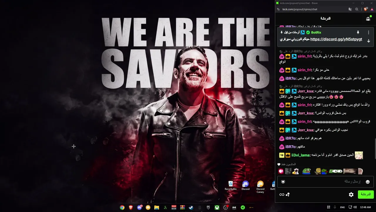Click the infinity icon below the message box

[282, 194]
